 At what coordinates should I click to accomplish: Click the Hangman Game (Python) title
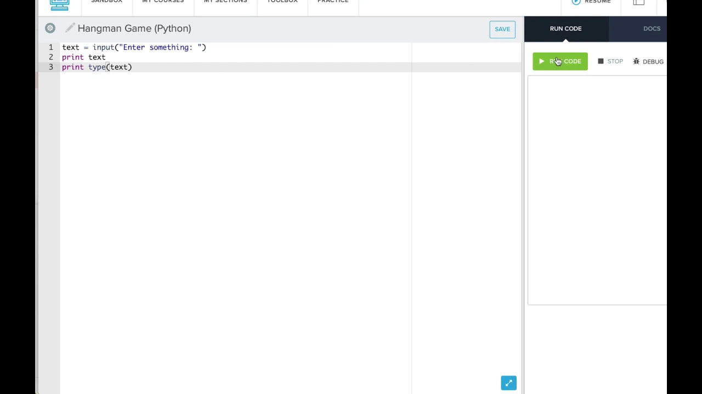coord(134,28)
